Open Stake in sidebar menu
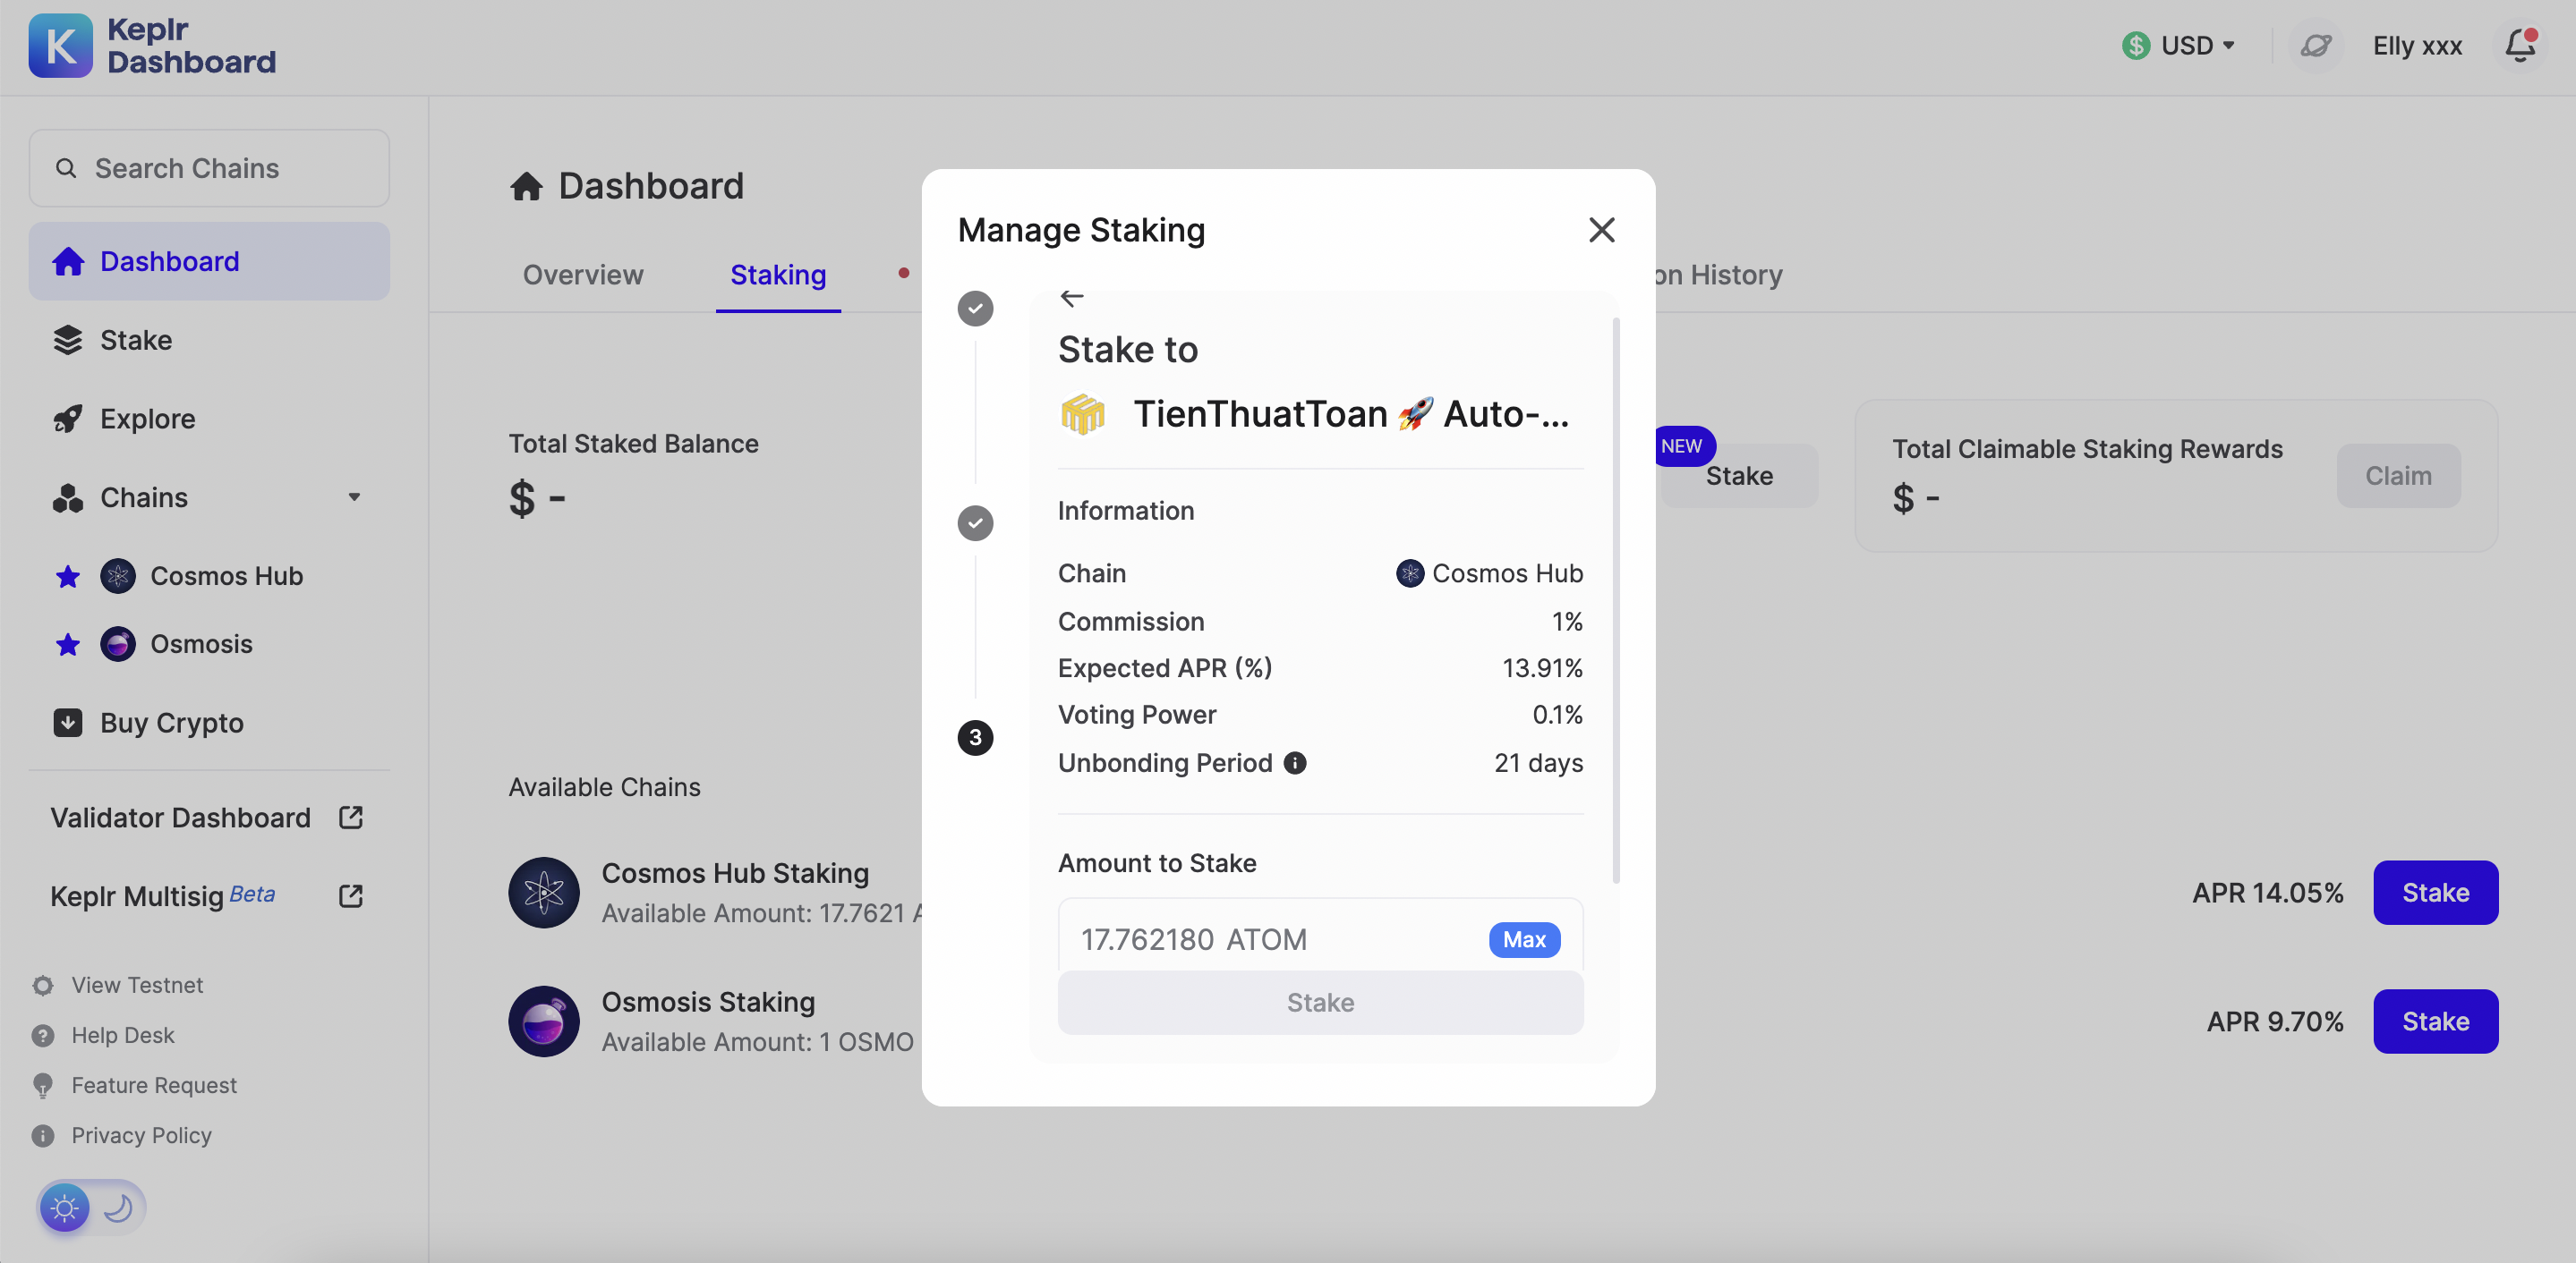This screenshot has width=2576, height=1263. point(209,340)
